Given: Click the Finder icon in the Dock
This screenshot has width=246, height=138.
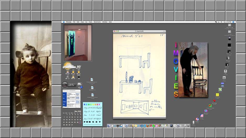Looking at the screenshot, I should pos(109,126).
